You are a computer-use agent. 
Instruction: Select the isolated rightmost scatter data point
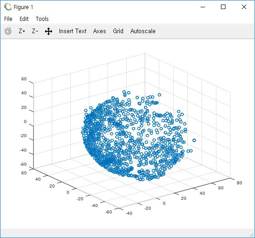point(194,140)
